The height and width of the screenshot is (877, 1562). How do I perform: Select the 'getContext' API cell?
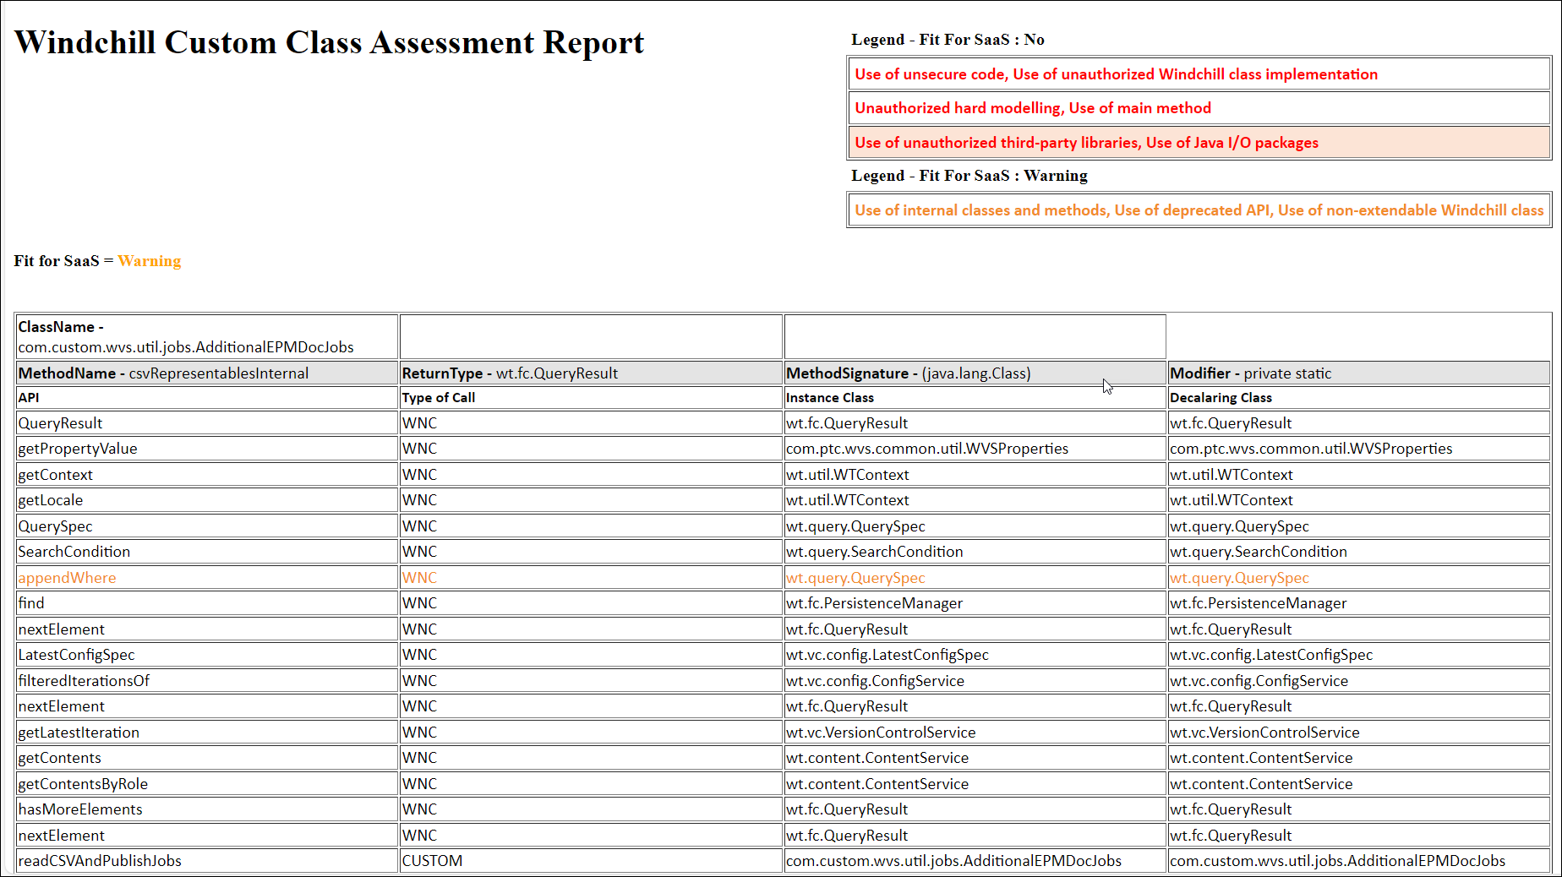207,475
